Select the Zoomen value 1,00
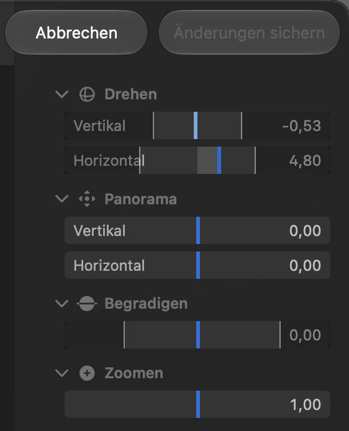The width and height of the screenshot is (349, 431). point(306,405)
